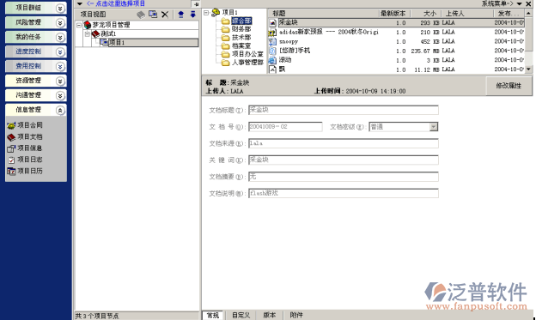Collapse the 信息管理 sidebar section
Viewport: 536px width, 320px height.
click(60, 110)
